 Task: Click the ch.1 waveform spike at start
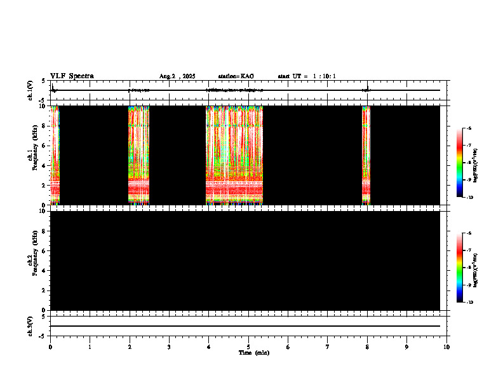point(53,88)
